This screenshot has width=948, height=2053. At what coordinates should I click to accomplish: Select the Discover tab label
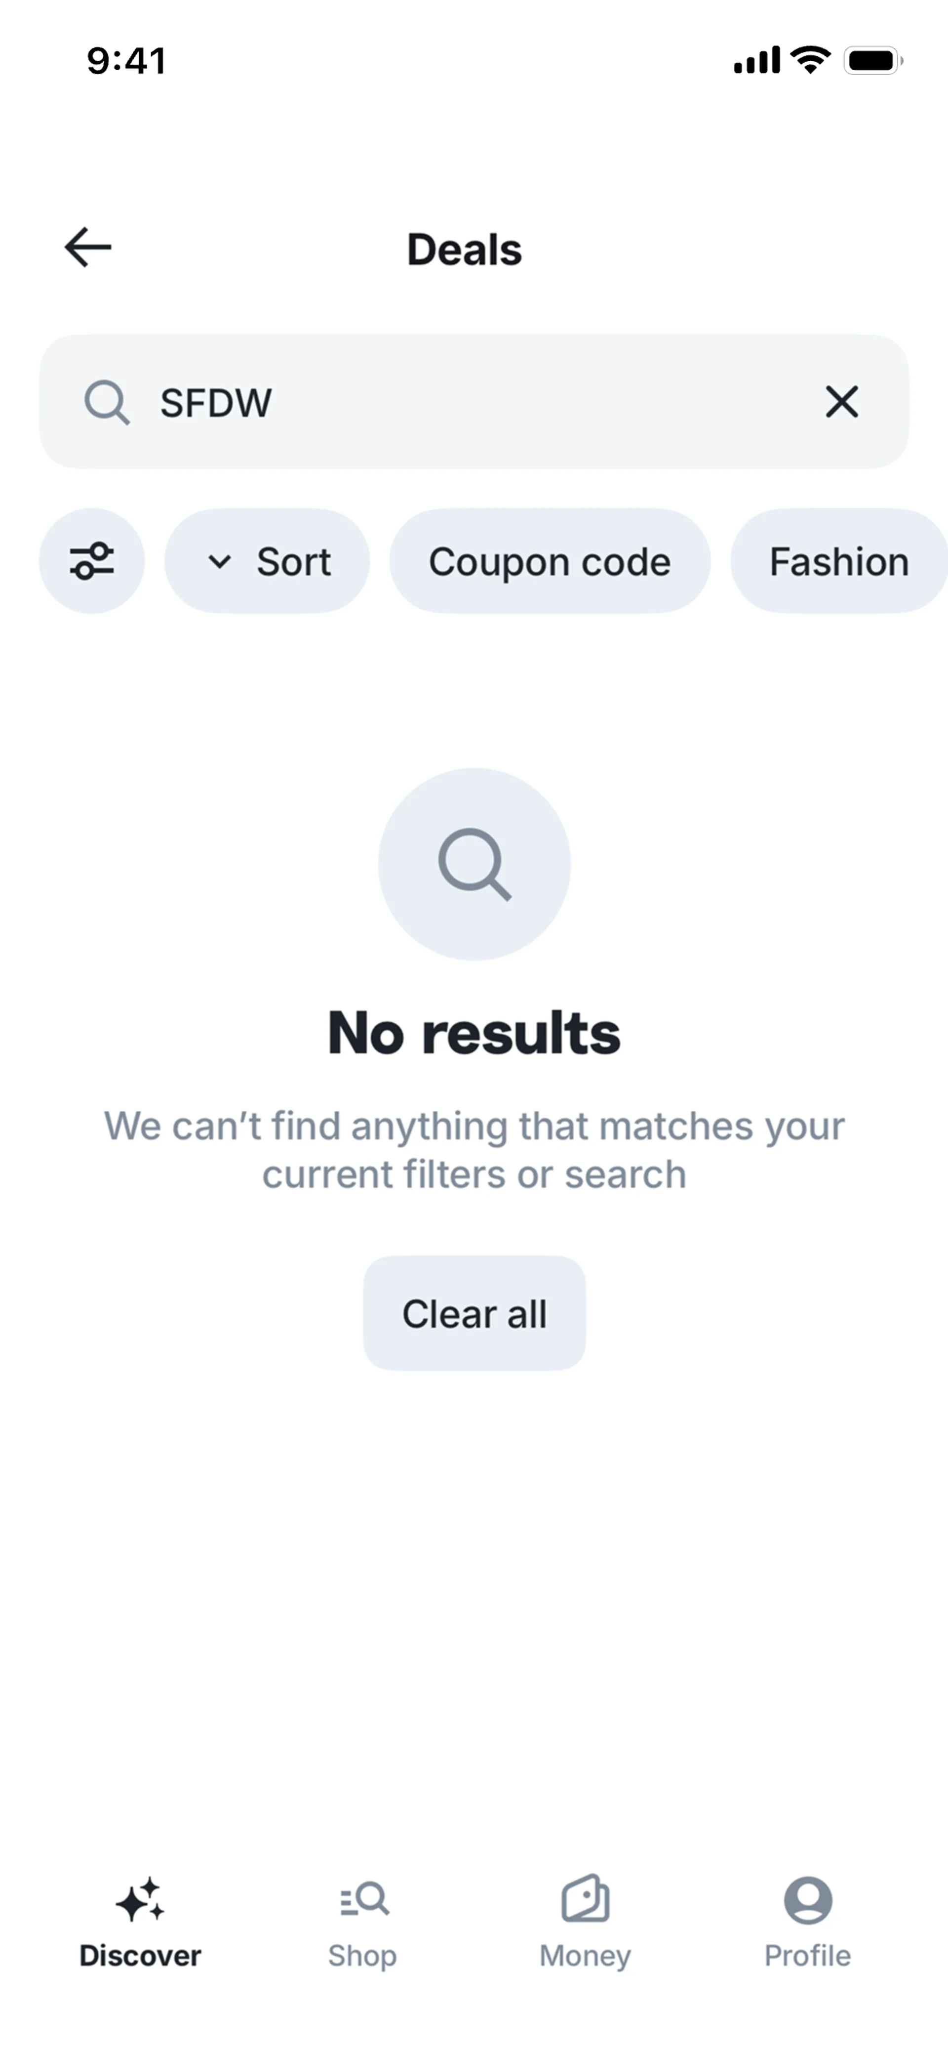point(140,1956)
